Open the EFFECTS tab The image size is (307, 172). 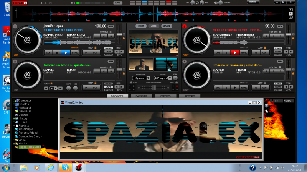pos(165,96)
